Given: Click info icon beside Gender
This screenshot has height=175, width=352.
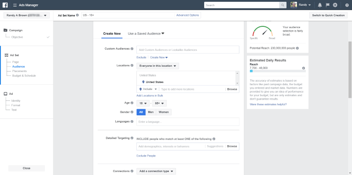Looking at the screenshot, I should click(132, 112).
